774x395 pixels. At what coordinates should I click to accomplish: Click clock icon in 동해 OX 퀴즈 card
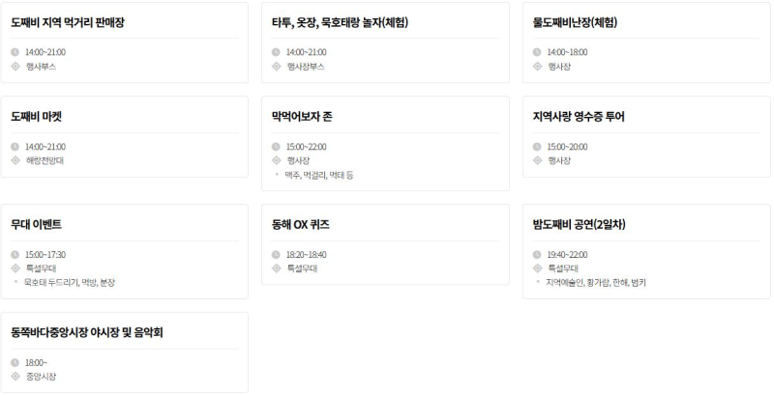(277, 255)
